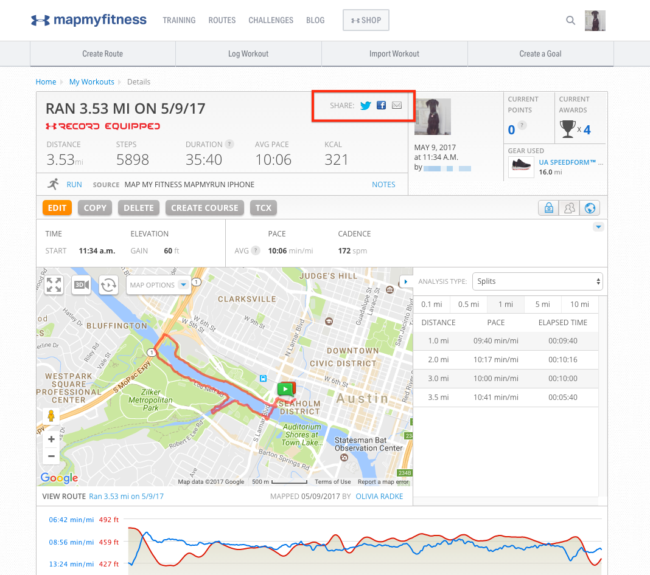Open the Analysis Type Splits dropdown
Image resolution: width=650 pixels, height=575 pixels.
point(537,281)
